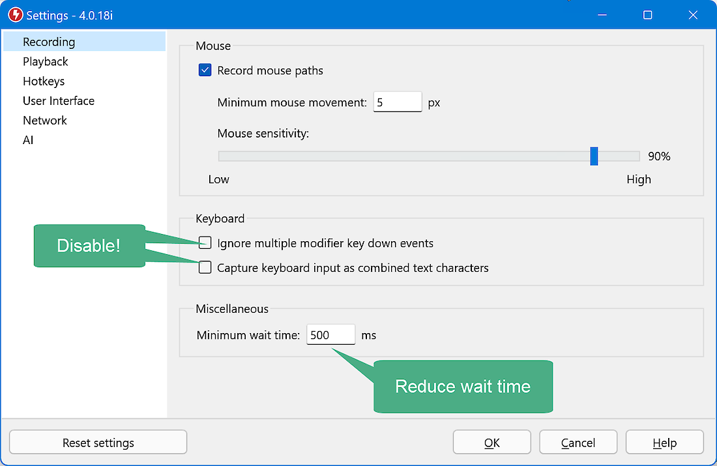The image size is (717, 466).
Task: Open the User Interface settings section
Action: click(x=59, y=100)
